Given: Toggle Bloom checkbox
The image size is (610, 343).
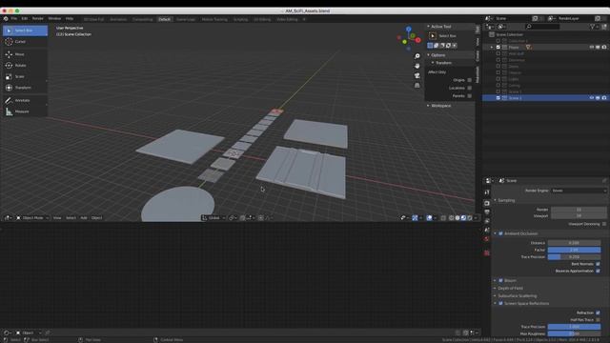Looking at the screenshot, I should (x=500, y=280).
